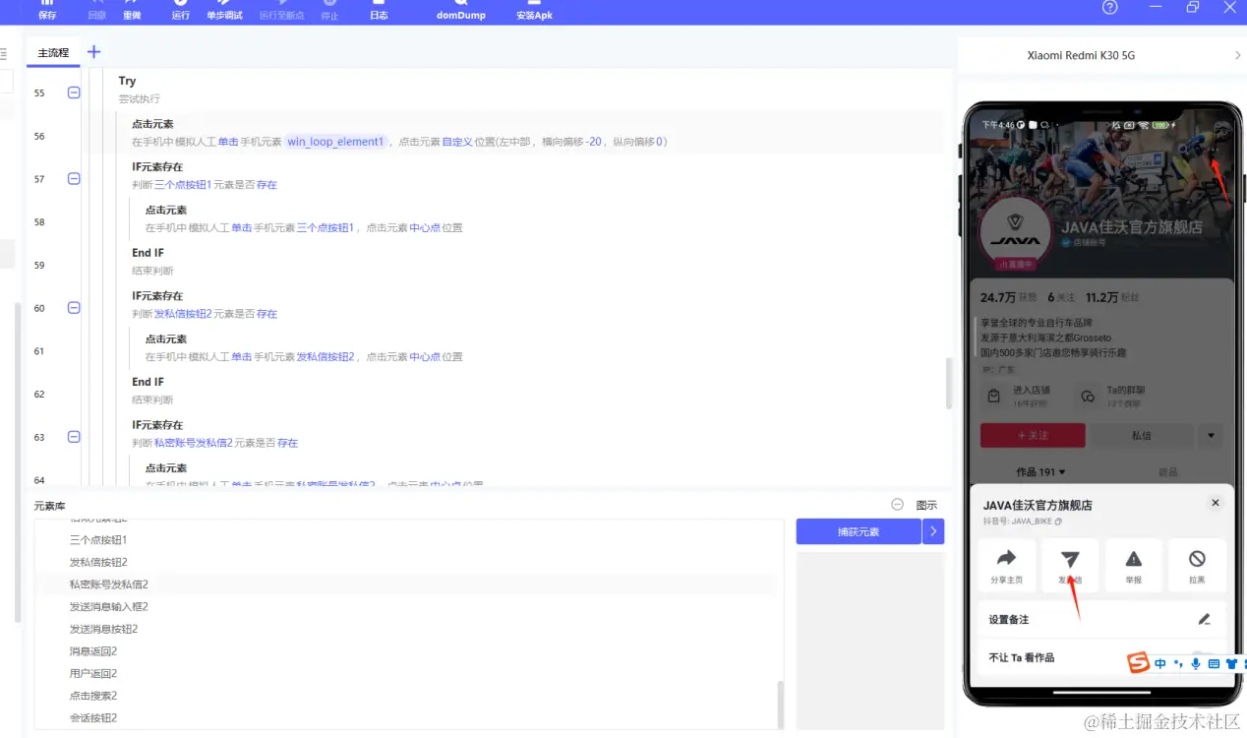
Task: Select 三个点按钮1 in the element library
Action: (98, 540)
